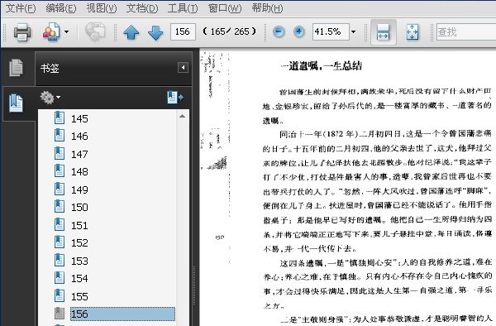Toggle fit one full page mode
This screenshot has width=496, height=326.
(412, 32)
